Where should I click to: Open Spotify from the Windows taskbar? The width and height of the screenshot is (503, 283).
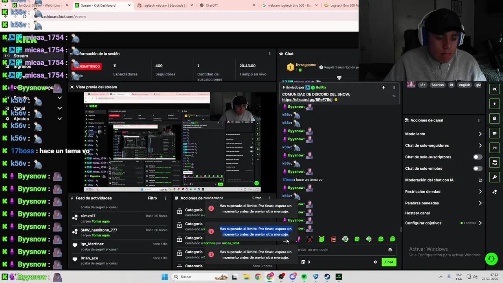tap(304, 277)
